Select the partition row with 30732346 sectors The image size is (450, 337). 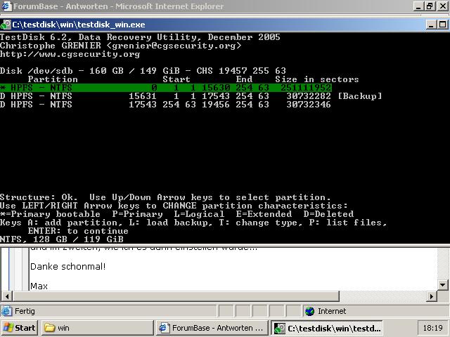(165, 105)
